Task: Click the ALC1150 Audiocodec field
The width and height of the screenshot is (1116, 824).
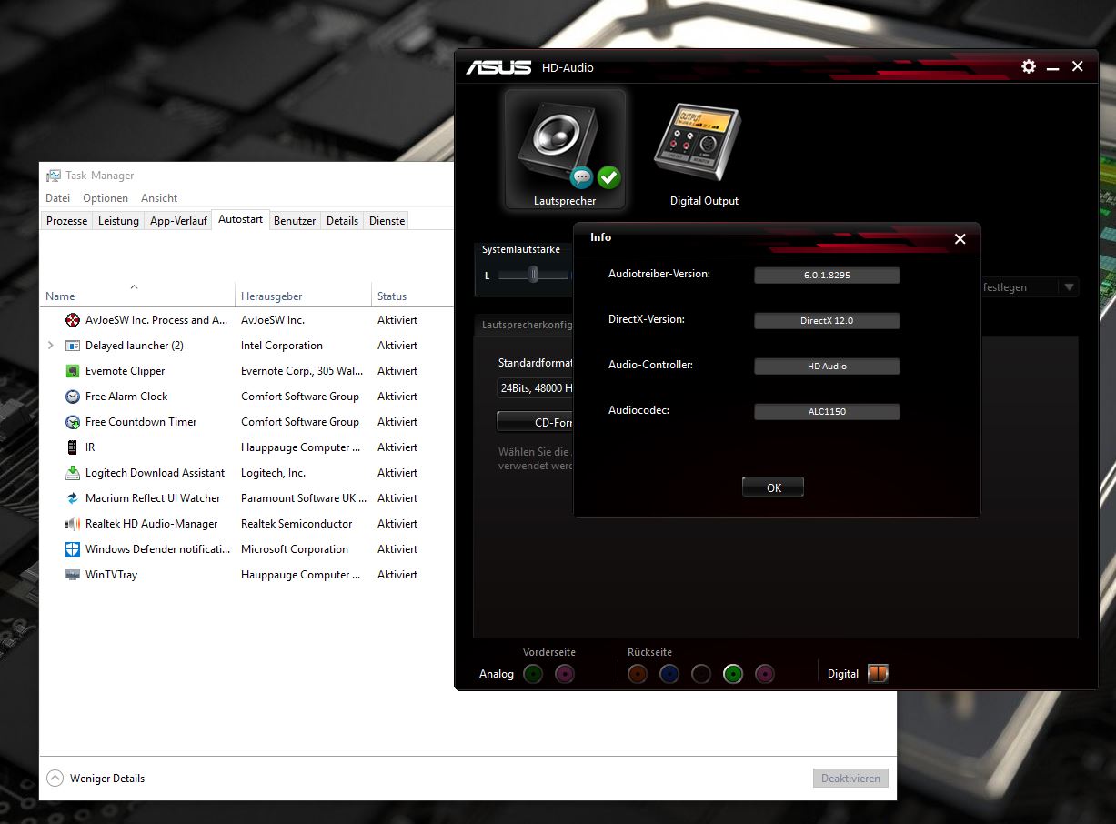Action: (x=827, y=412)
